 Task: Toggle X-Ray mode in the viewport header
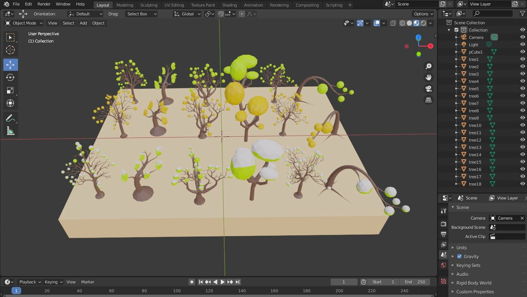pyautogui.click(x=393, y=23)
